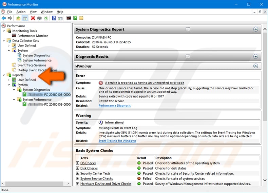
Task: Click the unexpected error code symptom link
Action: click(145, 83)
